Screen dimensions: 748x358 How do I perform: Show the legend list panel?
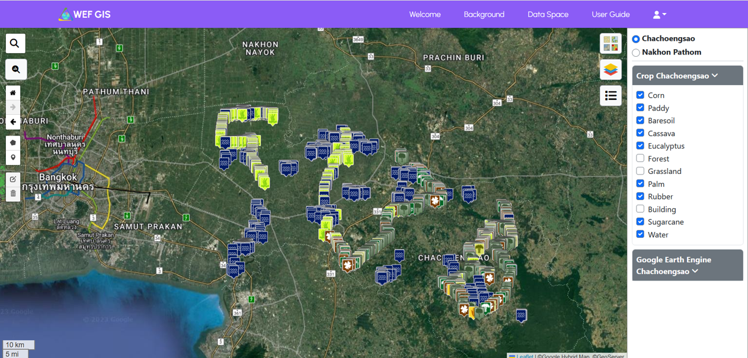pos(610,96)
